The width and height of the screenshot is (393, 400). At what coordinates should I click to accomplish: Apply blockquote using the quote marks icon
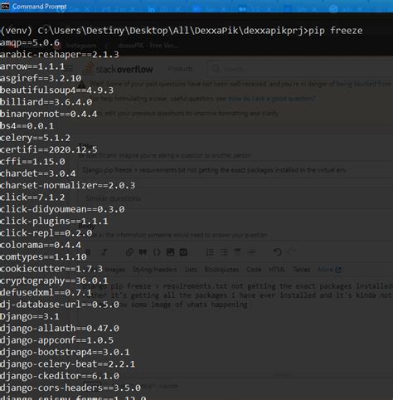click(x=143, y=252)
